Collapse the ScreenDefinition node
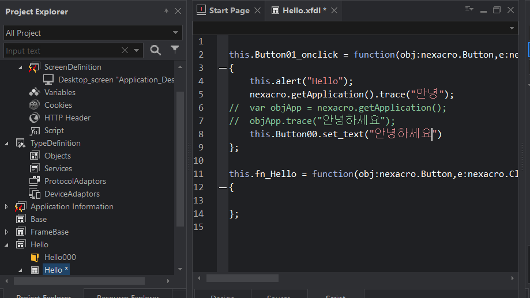 click(x=20, y=67)
